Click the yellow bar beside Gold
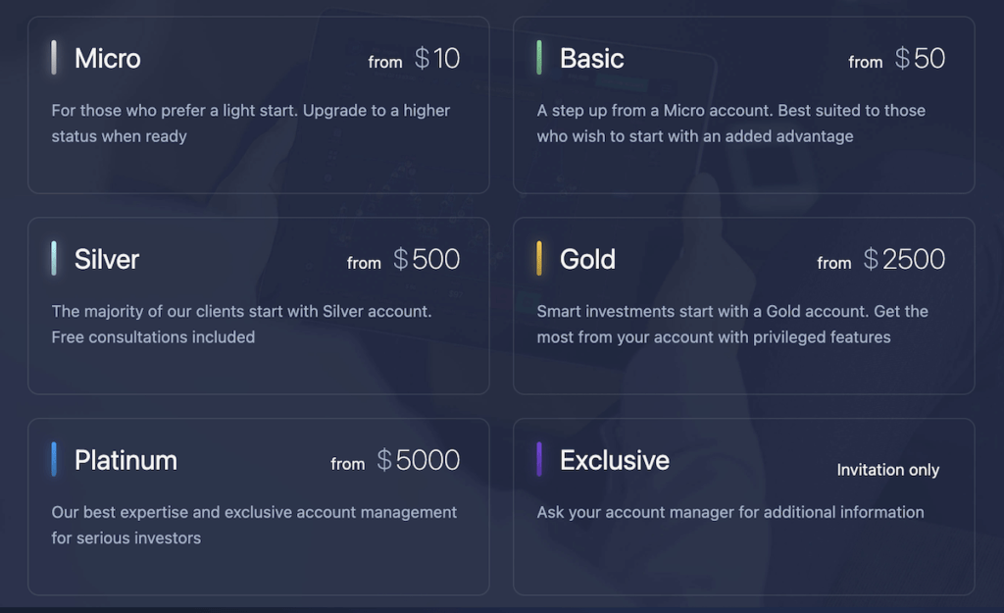 coord(539,258)
